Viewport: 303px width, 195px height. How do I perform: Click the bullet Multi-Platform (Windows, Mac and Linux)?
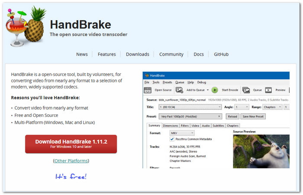(x=55, y=123)
